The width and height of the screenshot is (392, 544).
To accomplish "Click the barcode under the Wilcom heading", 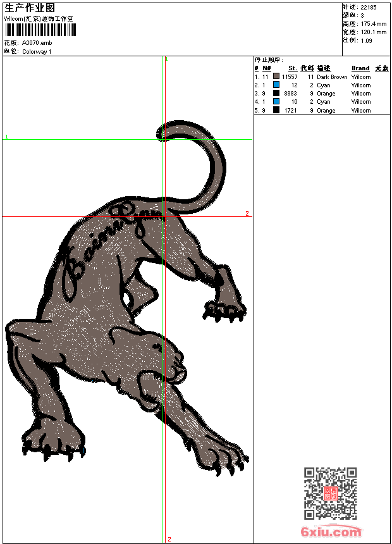I will (x=39, y=30).
